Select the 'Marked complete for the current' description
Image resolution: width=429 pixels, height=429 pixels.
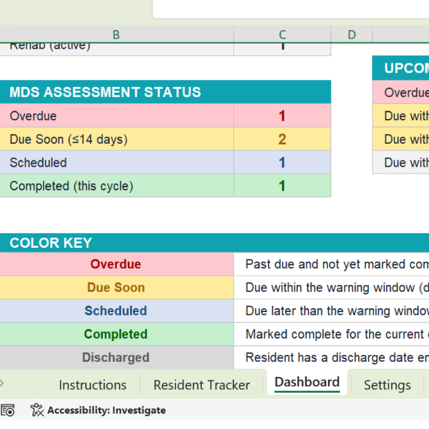331,334
